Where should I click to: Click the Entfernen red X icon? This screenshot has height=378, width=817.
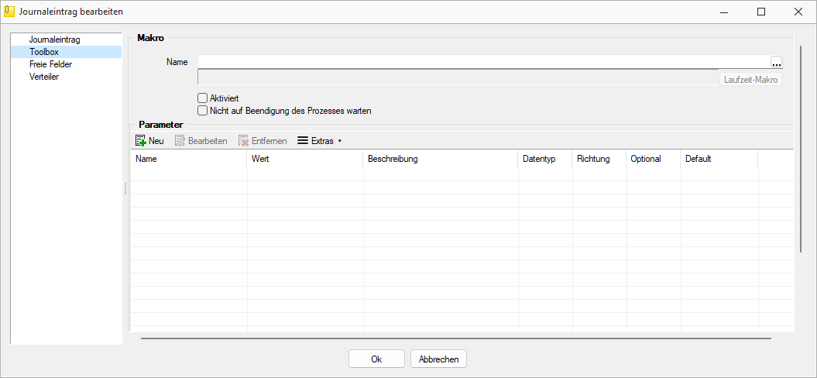pyautogui.click(x=244, y=141)
